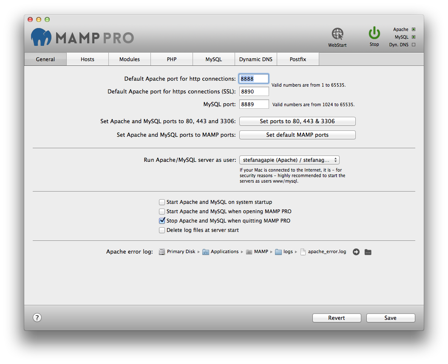Open the Postfix tab
Screen dimensions: 448x364
click(298, 59)
